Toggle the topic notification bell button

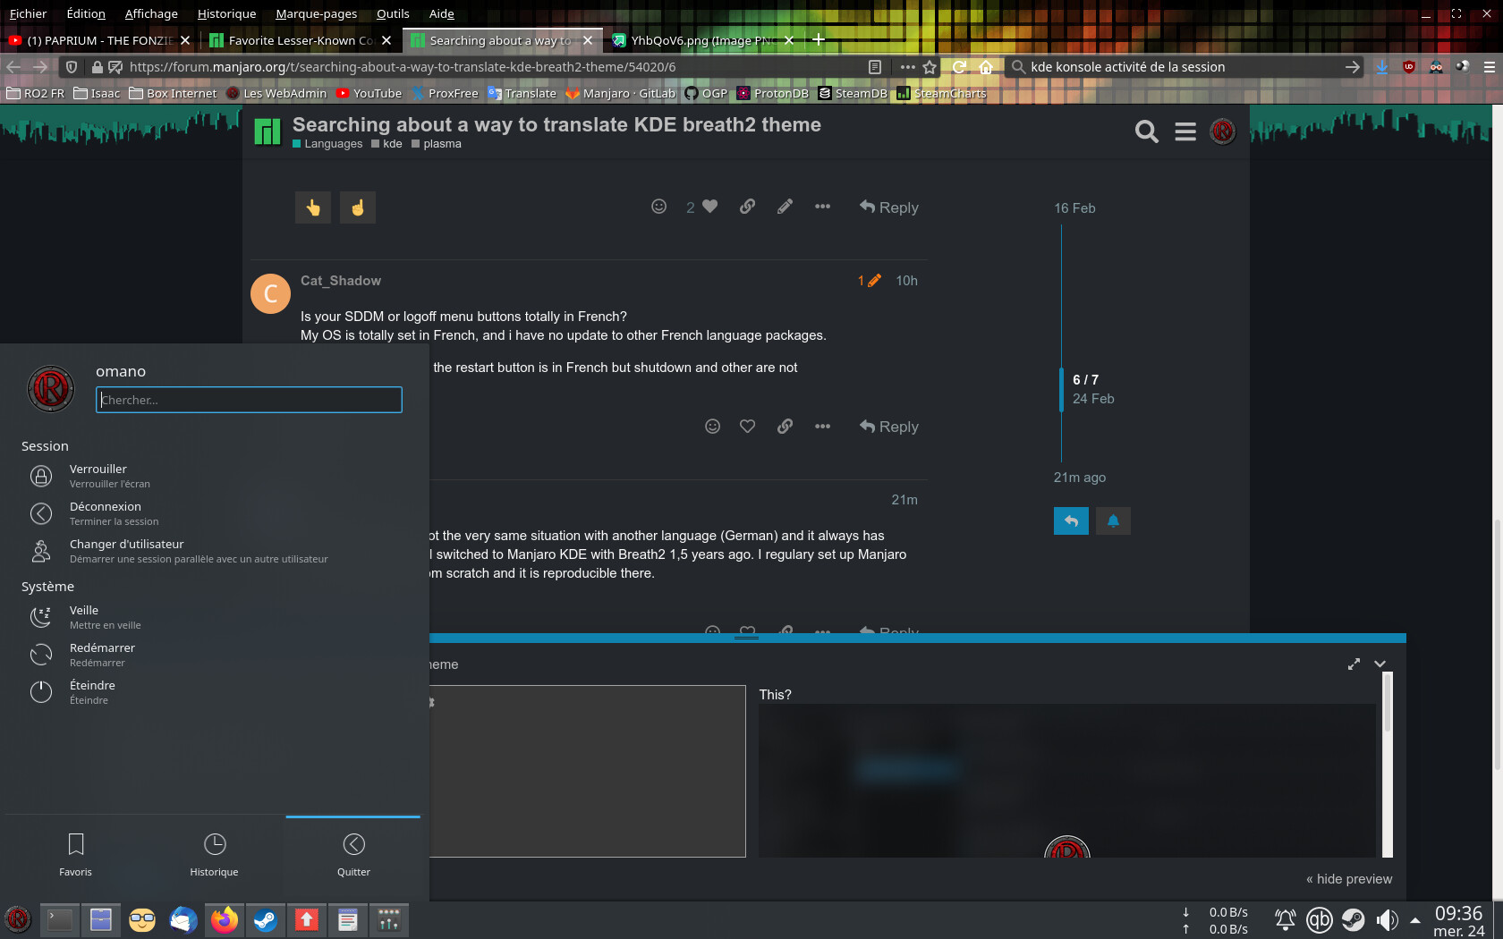1113,521
